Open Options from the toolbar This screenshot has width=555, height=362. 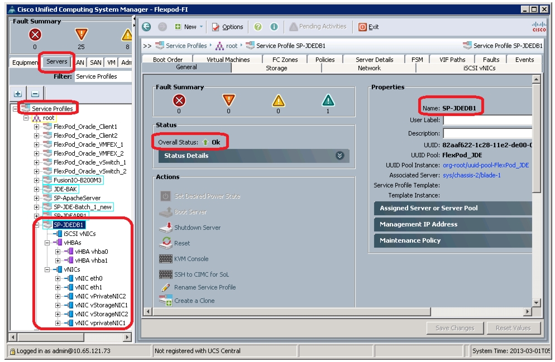(228, 27)
